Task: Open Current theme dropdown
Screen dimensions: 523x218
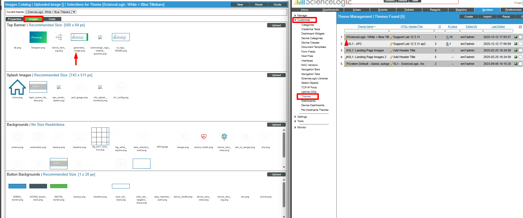Action: (51, 12)
